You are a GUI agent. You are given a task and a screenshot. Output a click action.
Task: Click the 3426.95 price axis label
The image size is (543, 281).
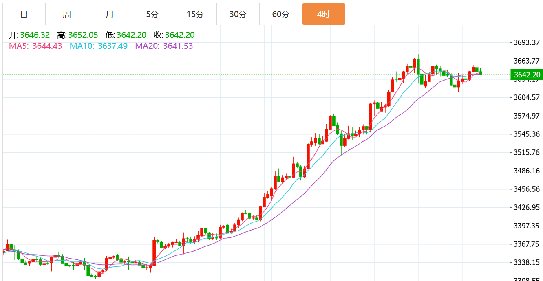tap(527, 207)
